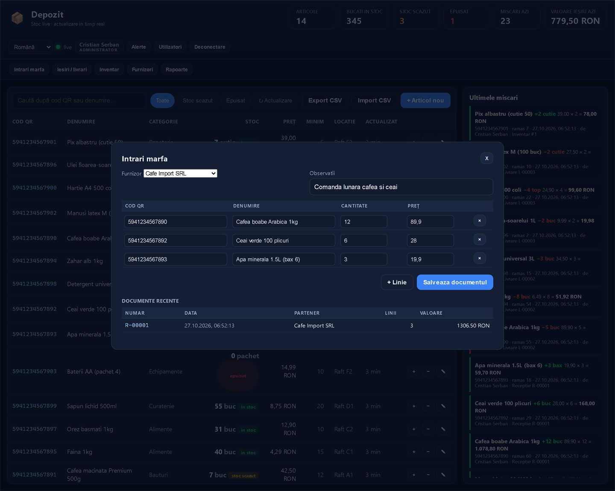615x491 pixels.
Task: Edit the Cafea macinata Premium article
Action: 443,475
